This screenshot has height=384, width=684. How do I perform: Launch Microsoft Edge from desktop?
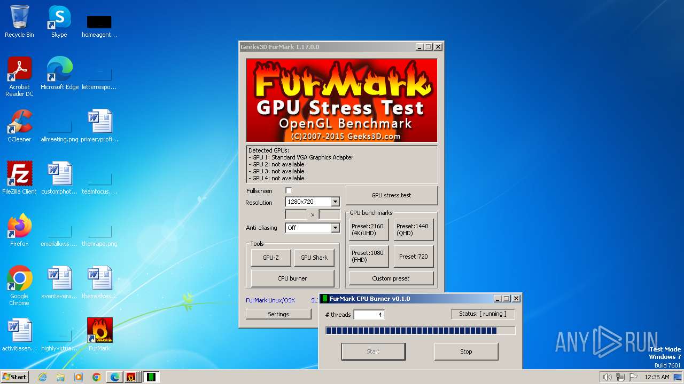click(x=59, y=74)
